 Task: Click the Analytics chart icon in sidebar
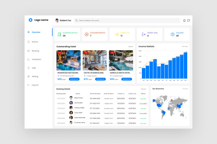click(29, 59)
